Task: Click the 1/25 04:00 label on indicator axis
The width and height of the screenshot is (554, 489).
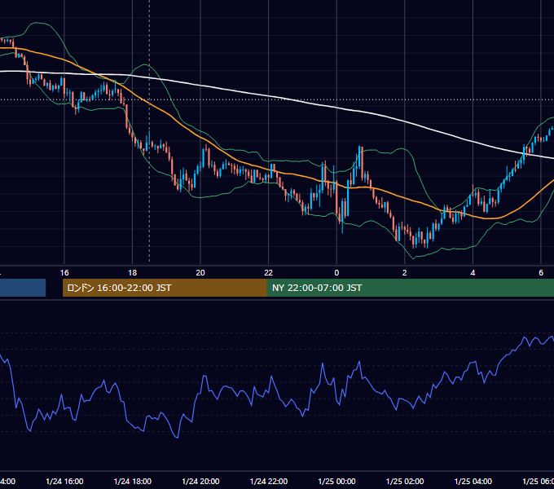Action: click(x=473, y=481)
